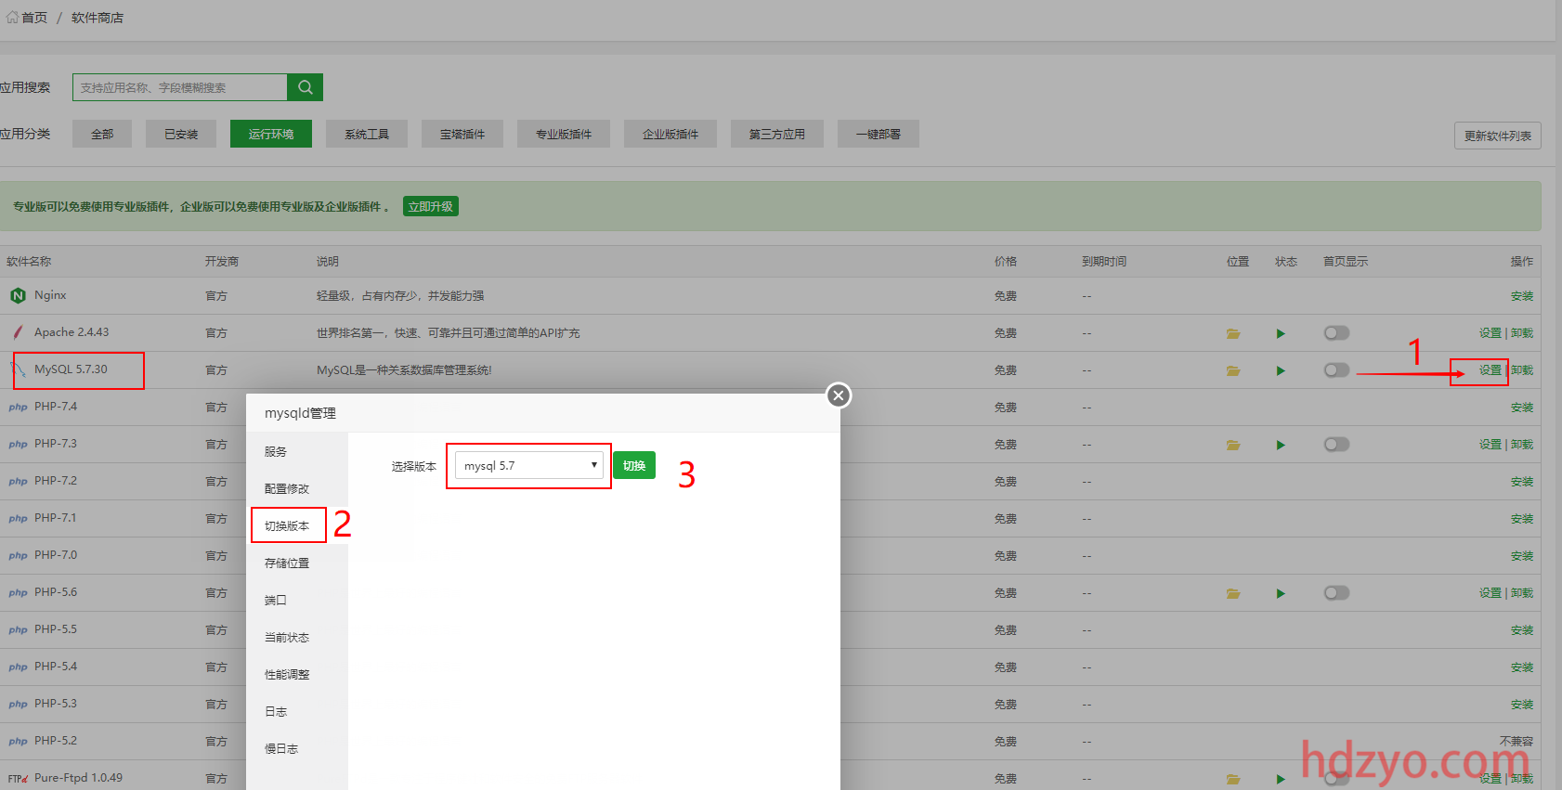The image size is (1562, 790).
Task: Click the php icon beside PHP-5.5
Action: pos(18,630)
